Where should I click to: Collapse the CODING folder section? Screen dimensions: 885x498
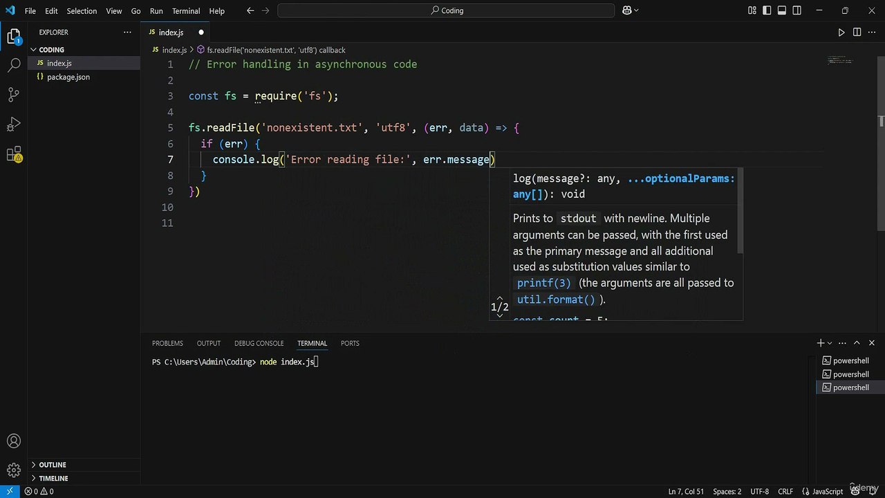coord(84,50)
